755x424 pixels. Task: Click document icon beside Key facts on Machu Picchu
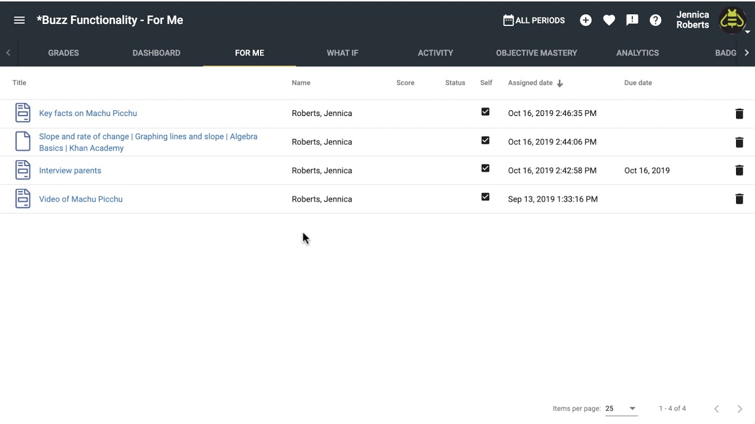click(x=22, y=112)
